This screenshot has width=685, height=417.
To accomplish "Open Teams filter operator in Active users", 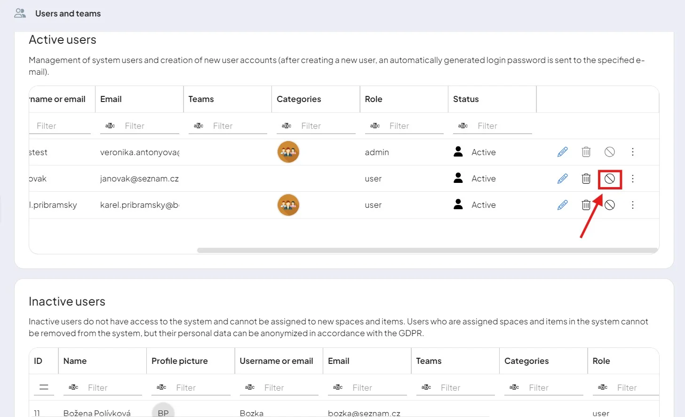I will tap(199, 126).
